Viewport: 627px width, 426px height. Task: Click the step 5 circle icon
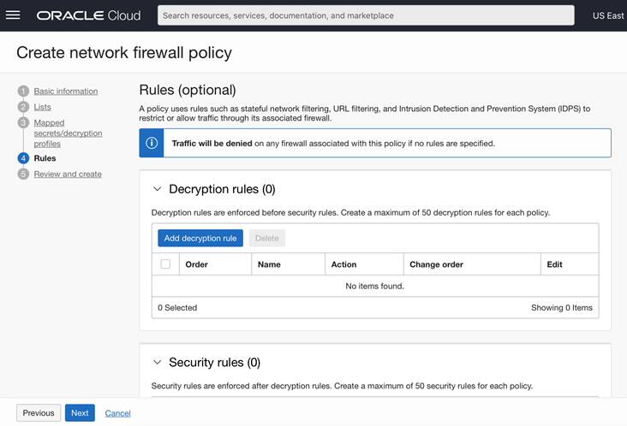coord(23,174)
